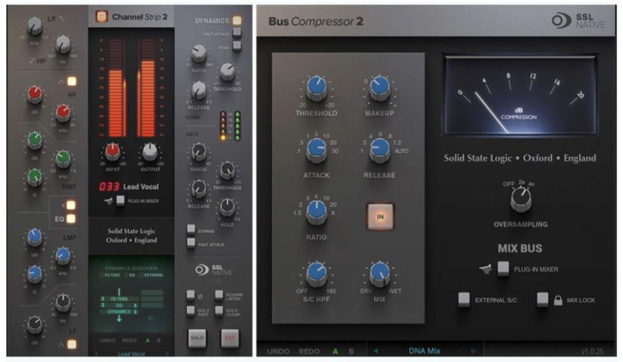Click the Dynamics enable icon at top right
The width and height of the screenshot is (623, 362).
(236, 19)
